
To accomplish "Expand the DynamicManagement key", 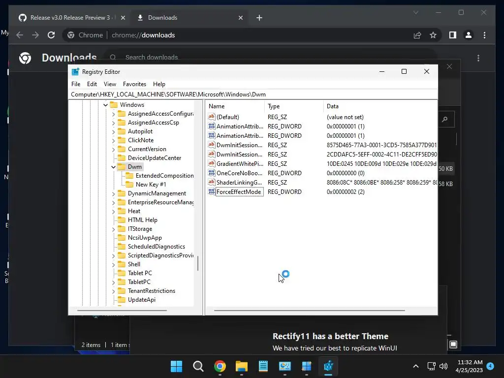I will pyautogui.click(x=113, y=193).
